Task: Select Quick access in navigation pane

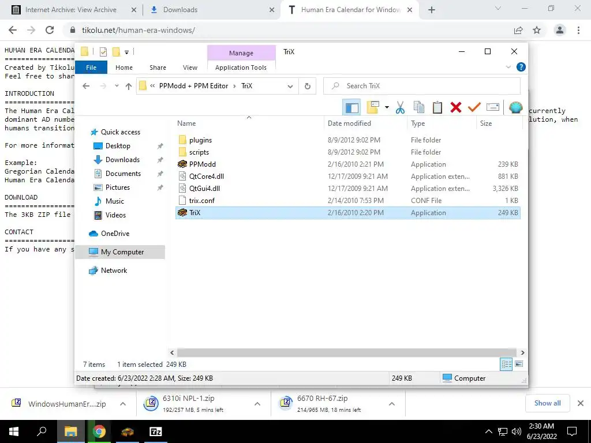Action: (120, 132)
